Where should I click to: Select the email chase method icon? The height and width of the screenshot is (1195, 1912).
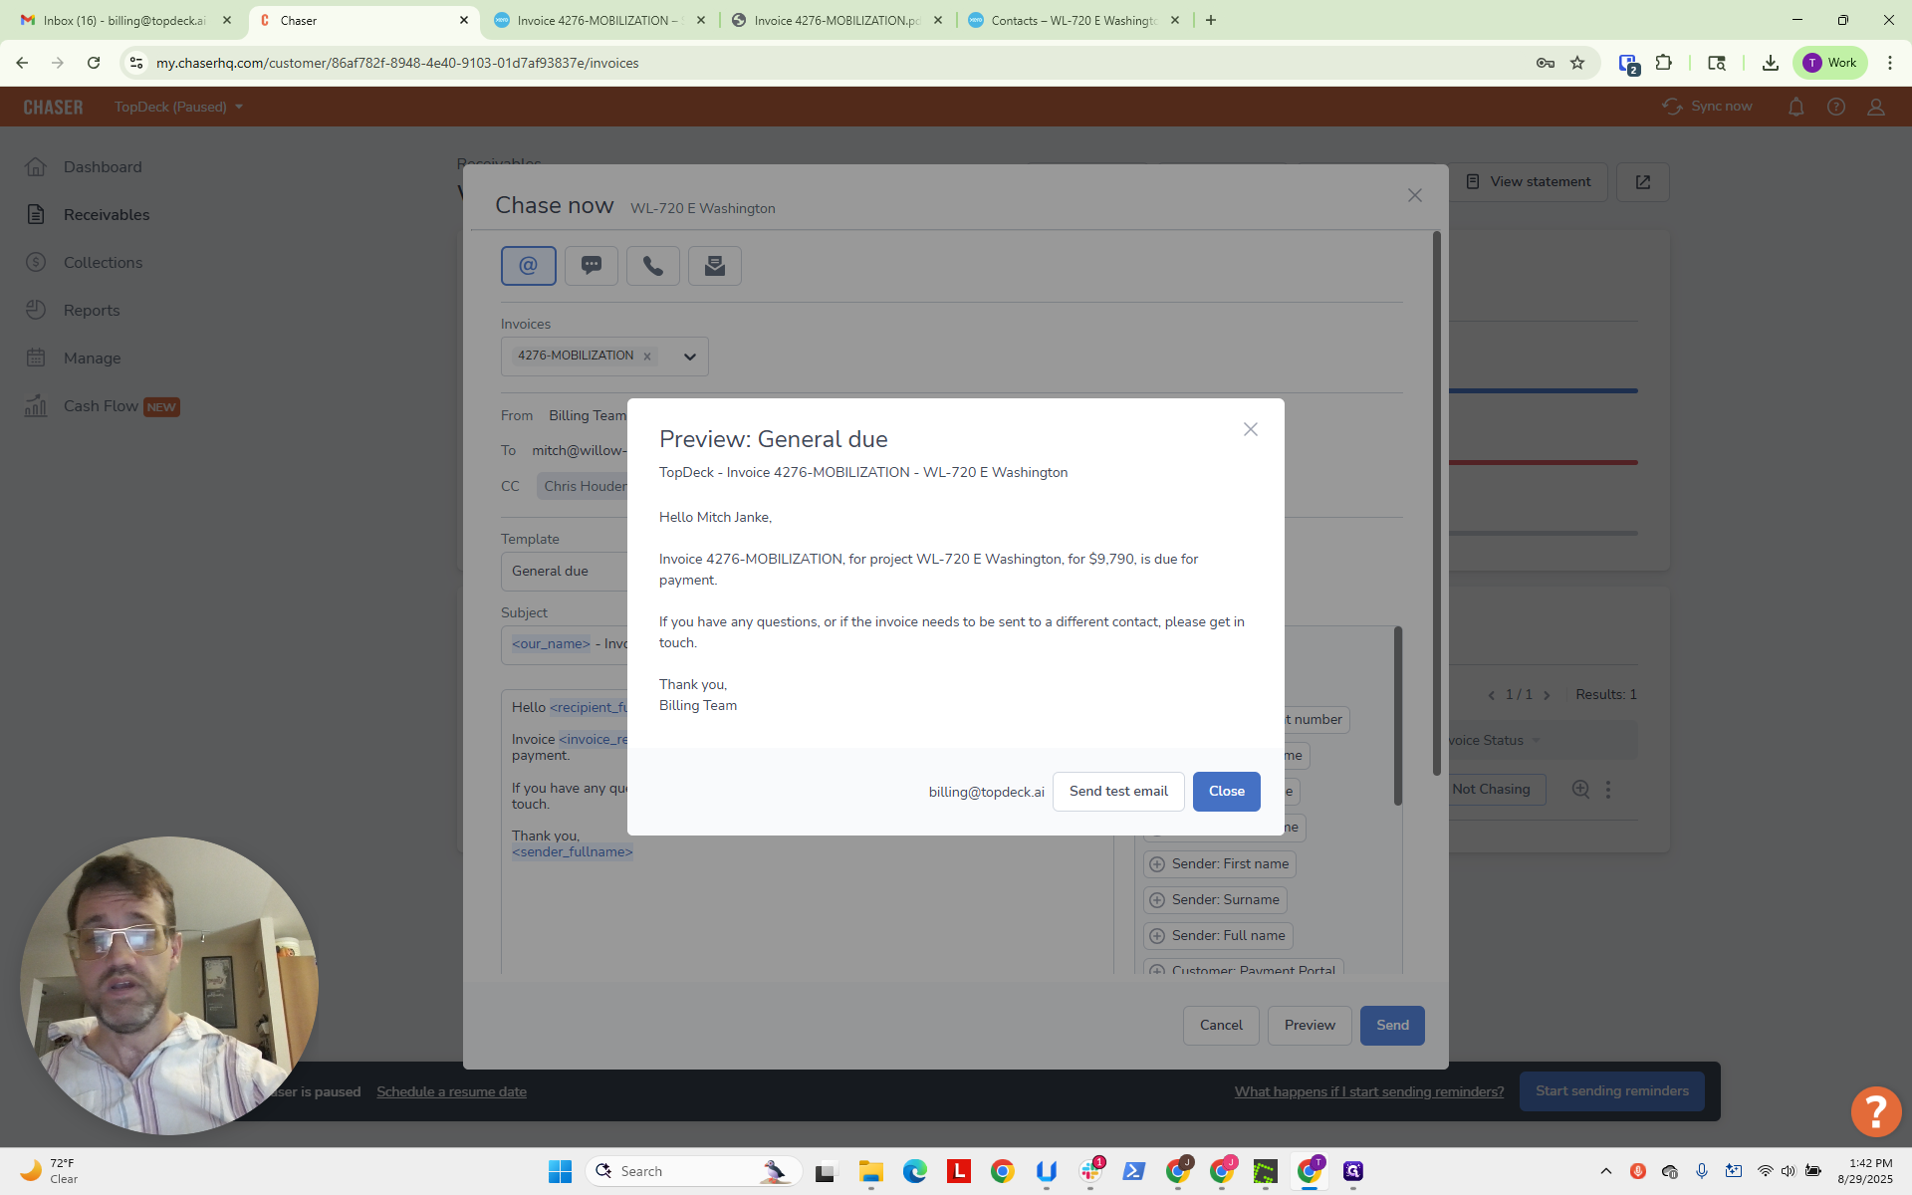pos(528,266)
